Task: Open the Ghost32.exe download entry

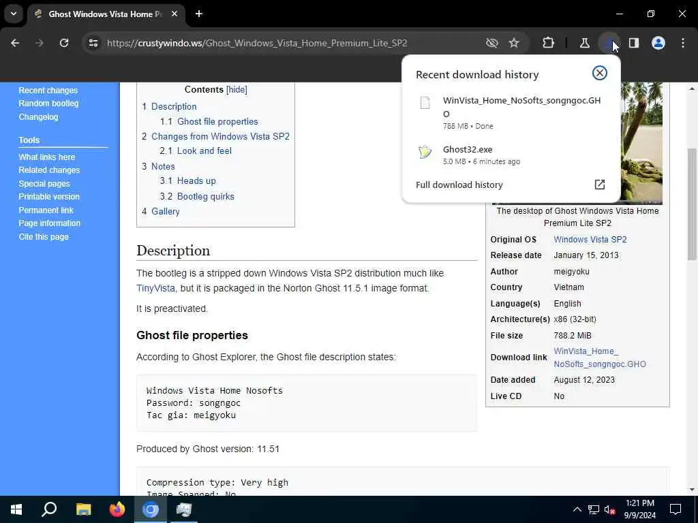Action: point(511,155)
